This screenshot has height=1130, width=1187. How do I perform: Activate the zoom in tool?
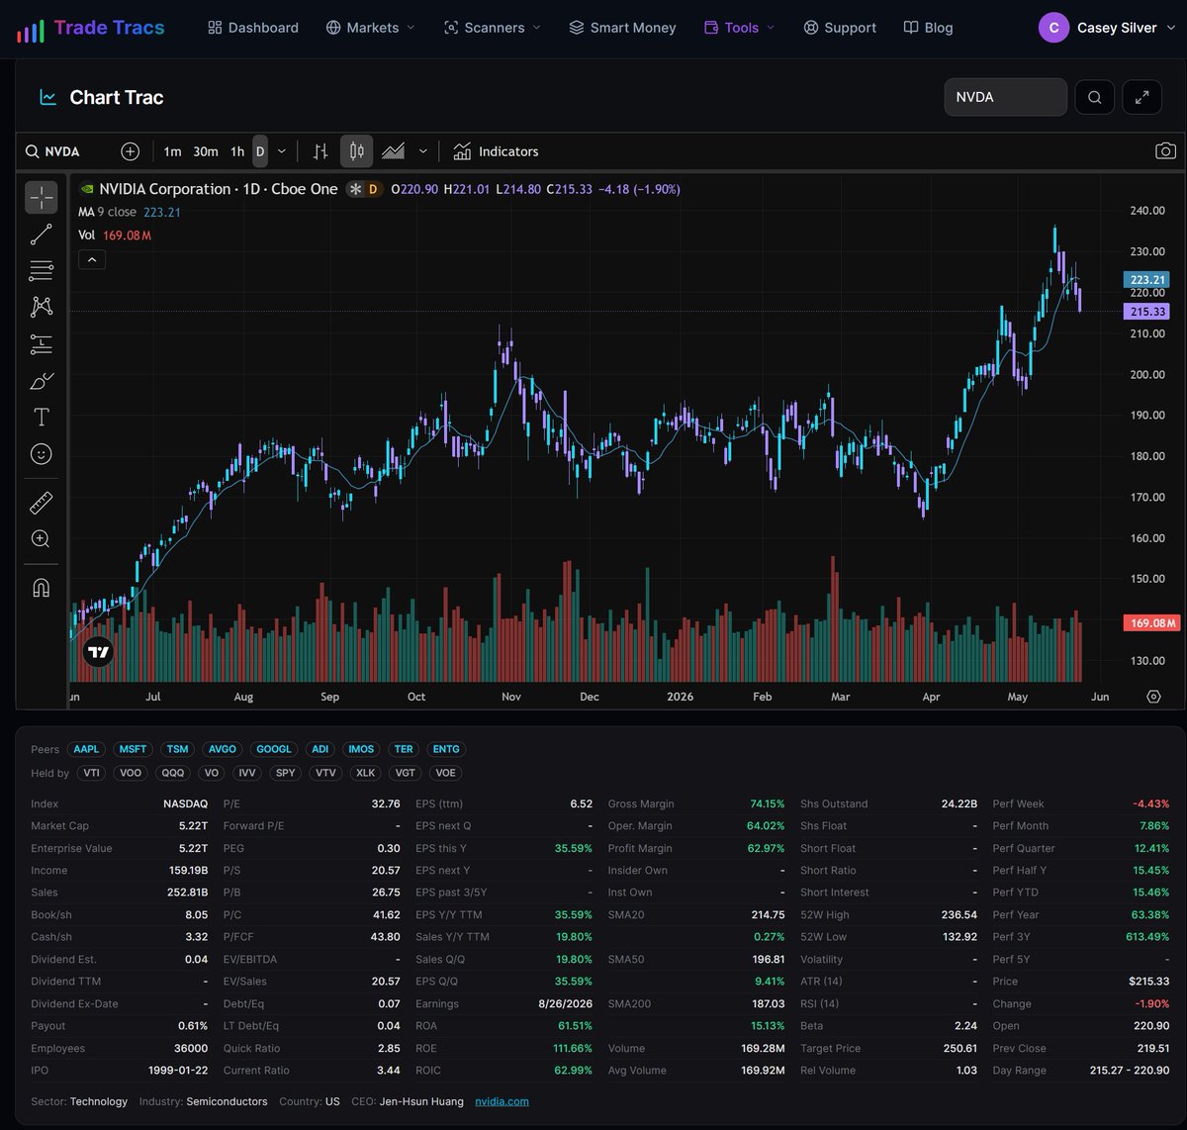point(42,539)
